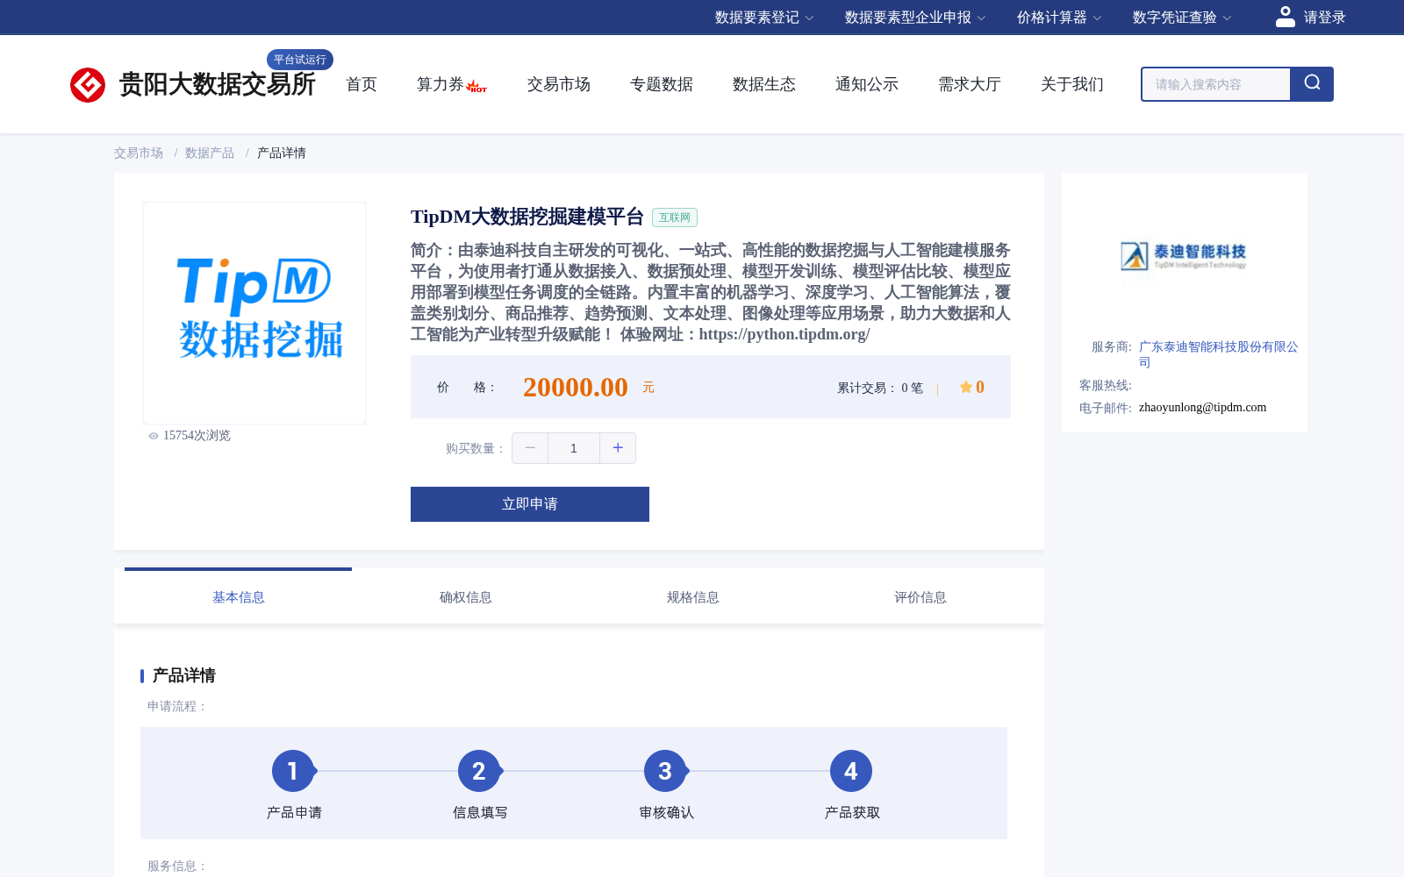Click the eye icon beside 15754次浏览

154,436
